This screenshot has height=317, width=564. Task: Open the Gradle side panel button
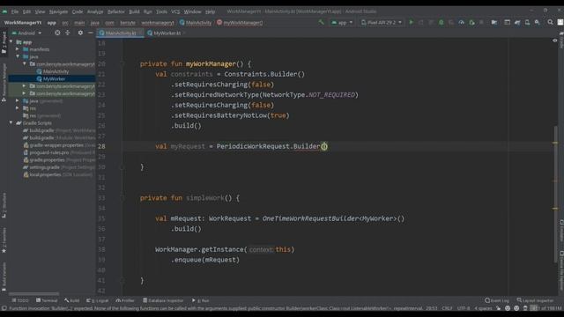561,40
